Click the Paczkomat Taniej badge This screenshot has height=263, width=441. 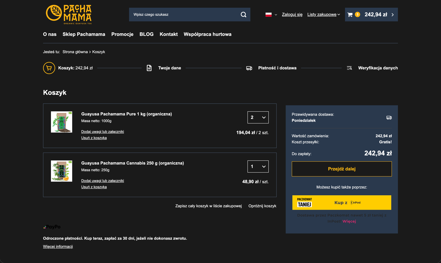tap(305, 202)
